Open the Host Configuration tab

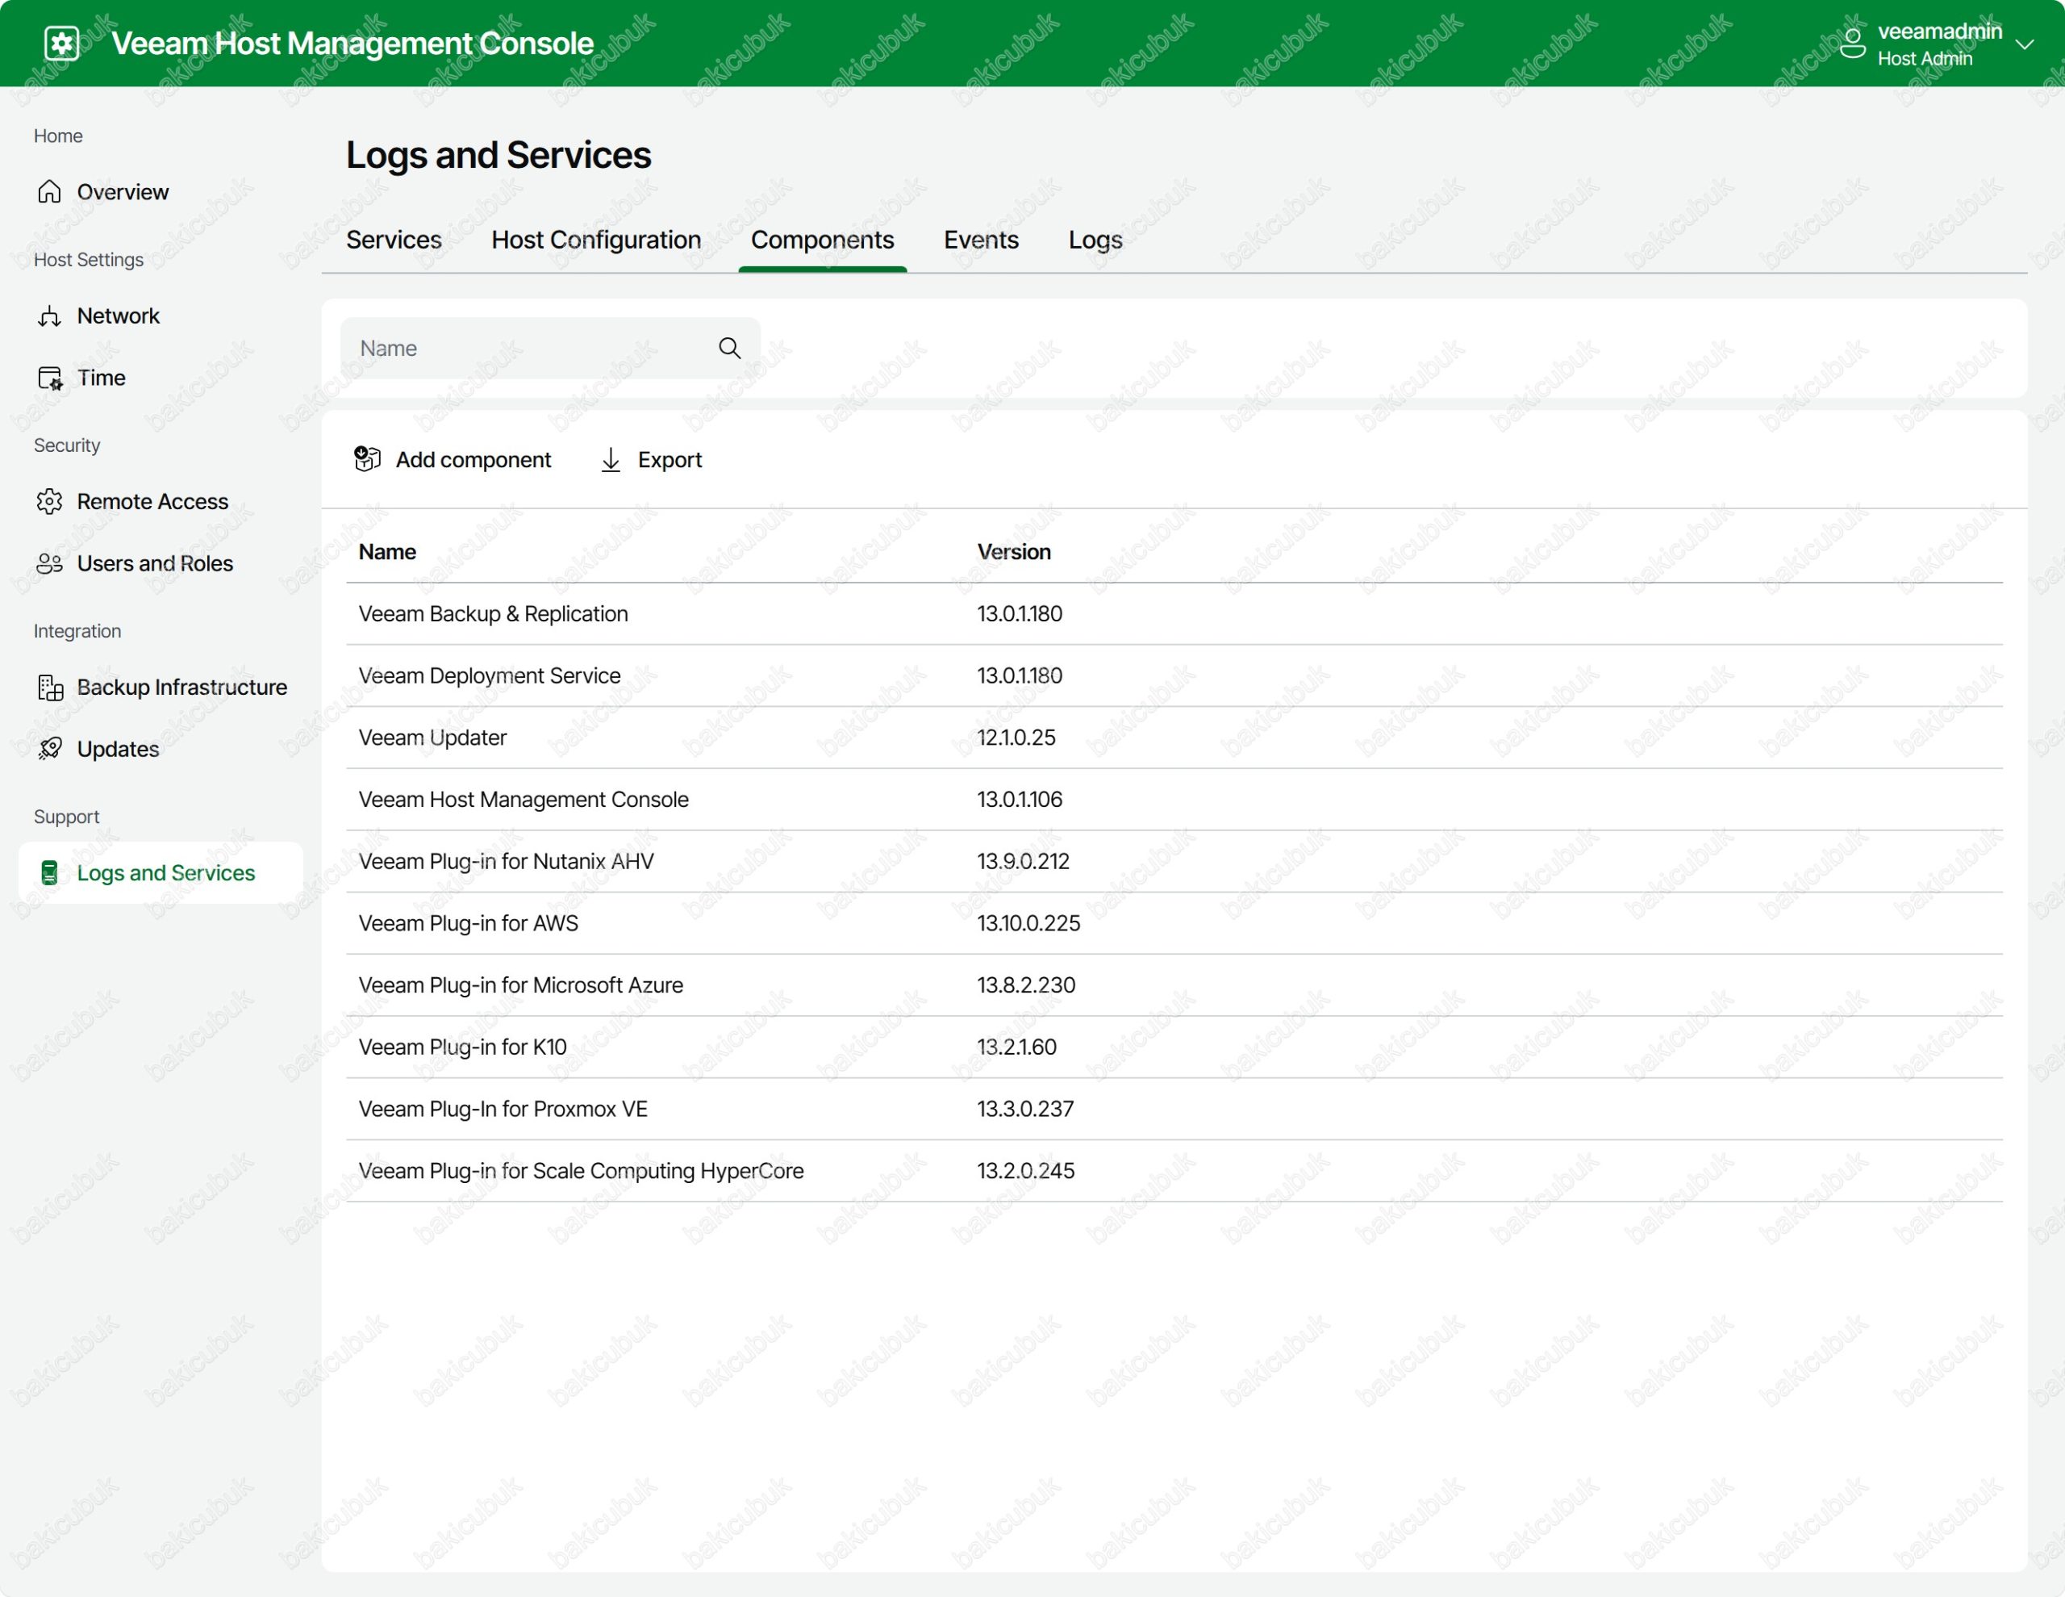point(595,240)
